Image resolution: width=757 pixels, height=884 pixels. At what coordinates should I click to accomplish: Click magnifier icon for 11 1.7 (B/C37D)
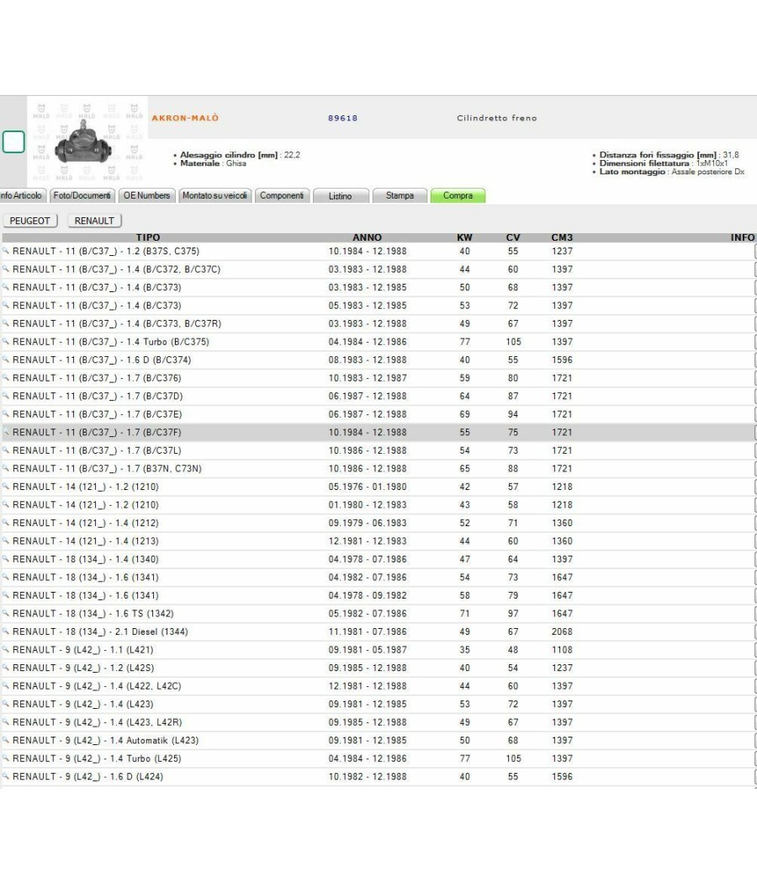(x=6, y=395)
